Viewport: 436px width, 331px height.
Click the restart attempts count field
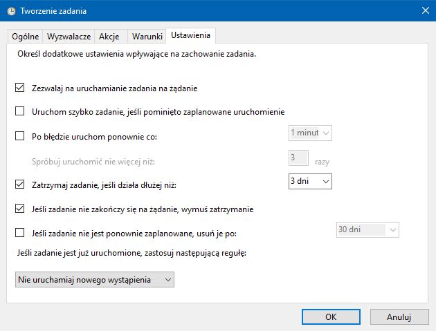[298, 158]
